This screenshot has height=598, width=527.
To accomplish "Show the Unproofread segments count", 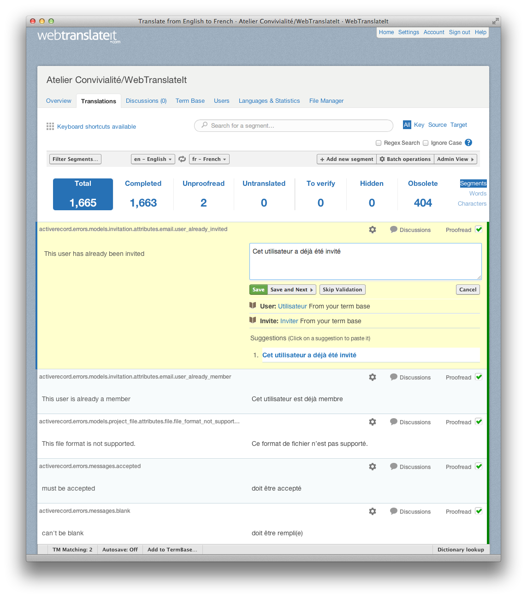I will (203, 194).
